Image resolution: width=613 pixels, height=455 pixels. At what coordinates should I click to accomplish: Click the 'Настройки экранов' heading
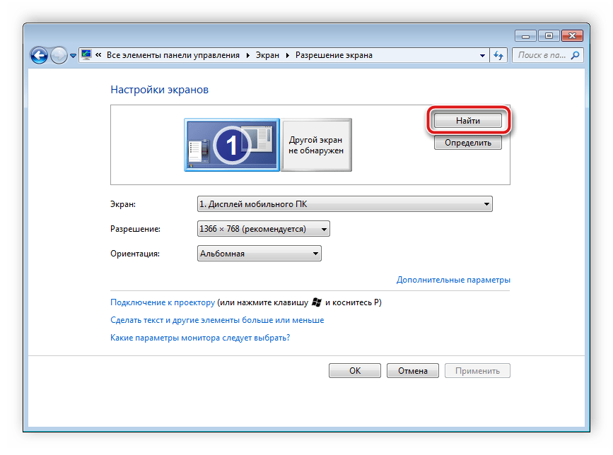click(160, 90)
